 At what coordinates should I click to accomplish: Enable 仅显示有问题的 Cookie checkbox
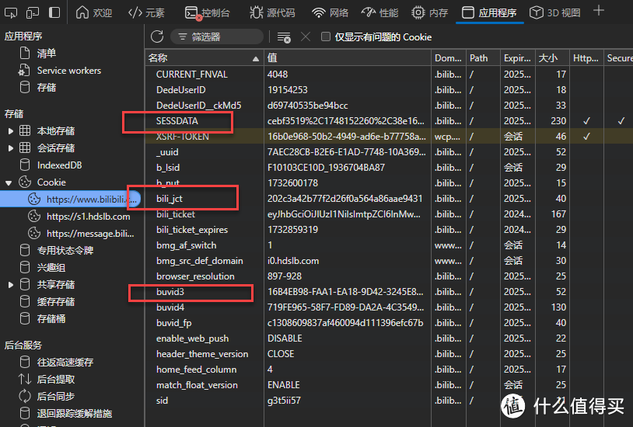pyautogui.click(x=326, y=37)
